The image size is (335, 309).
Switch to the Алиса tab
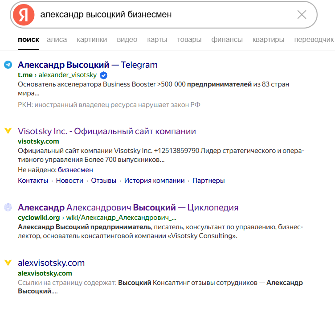[57, 40]
